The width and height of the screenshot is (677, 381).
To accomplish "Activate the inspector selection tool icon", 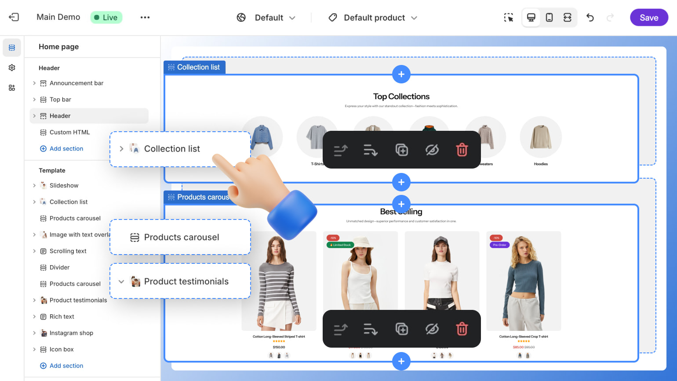I will coord(509,18).
